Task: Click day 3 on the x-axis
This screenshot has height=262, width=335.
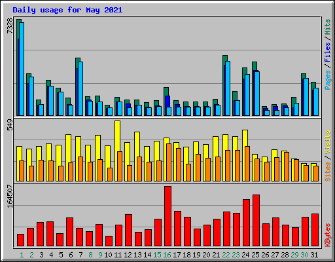Action: click(41, 255)
